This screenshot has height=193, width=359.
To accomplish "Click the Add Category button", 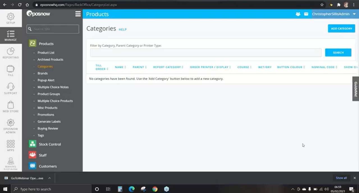I will 341,29.
